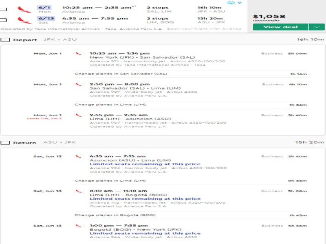Screen dimensions: 326x244
Task: Toggle the Return section checkbox
Action: point(5,143)
